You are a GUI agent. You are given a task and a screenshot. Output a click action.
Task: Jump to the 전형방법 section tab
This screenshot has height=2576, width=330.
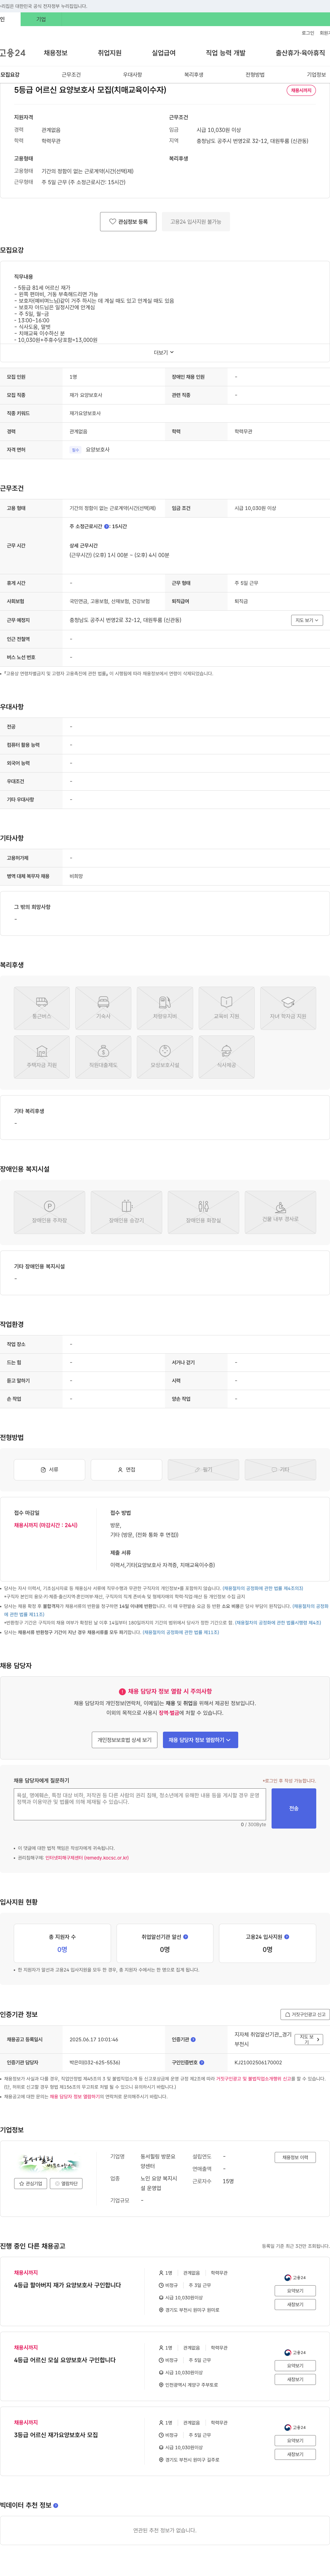click(x=255, y=75)
